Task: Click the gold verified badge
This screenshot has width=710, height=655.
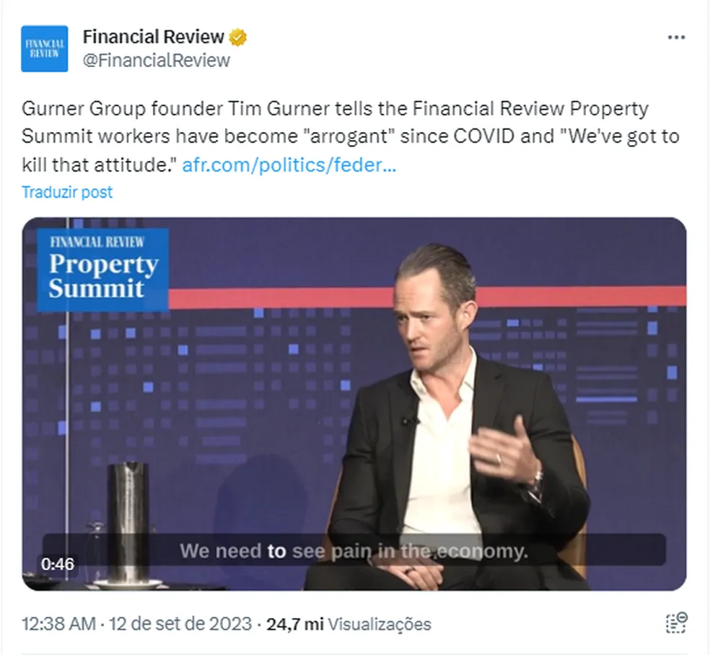Action: 238,37
